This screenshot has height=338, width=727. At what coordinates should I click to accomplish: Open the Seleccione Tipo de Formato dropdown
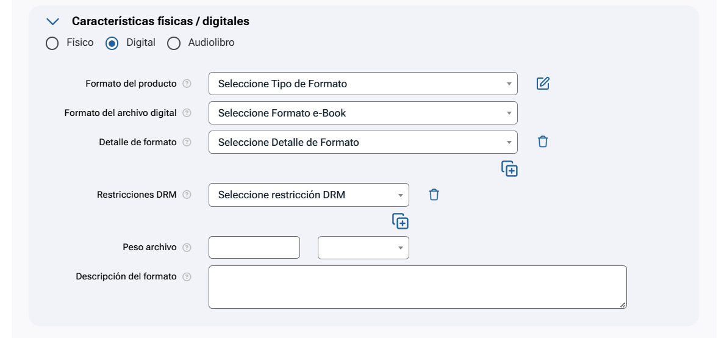coord(363,84)
